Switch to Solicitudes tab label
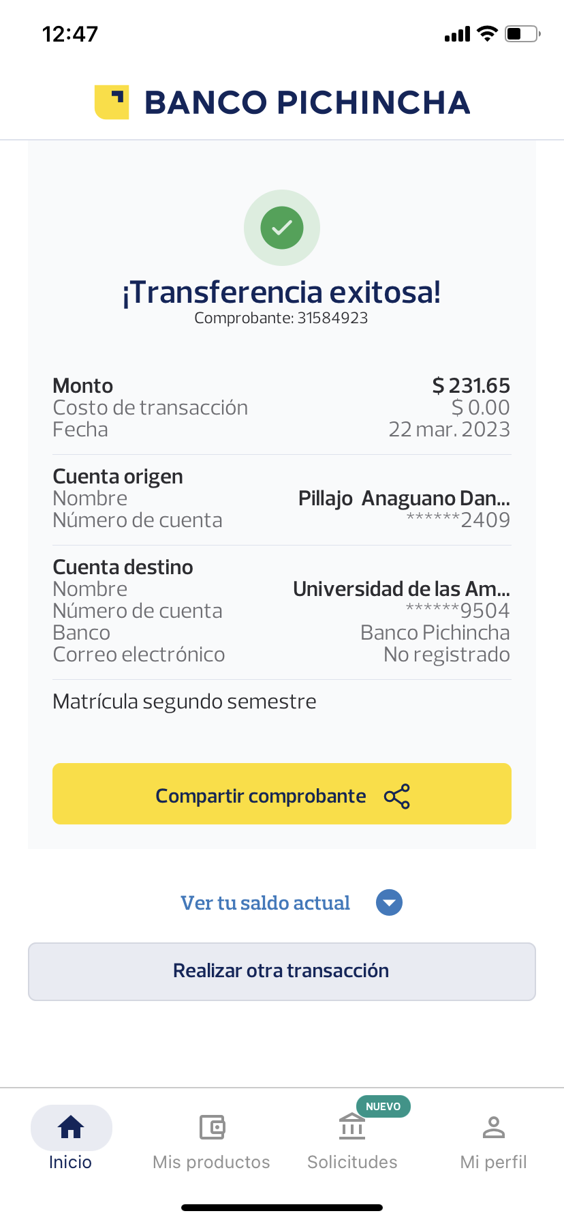 tap(352, 1162)
